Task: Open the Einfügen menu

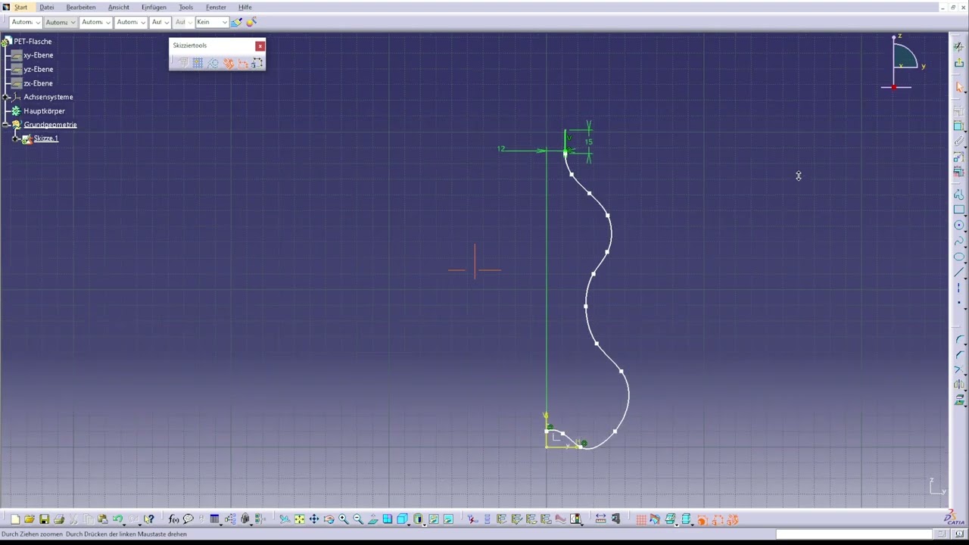Action: (x=154, y=7)
